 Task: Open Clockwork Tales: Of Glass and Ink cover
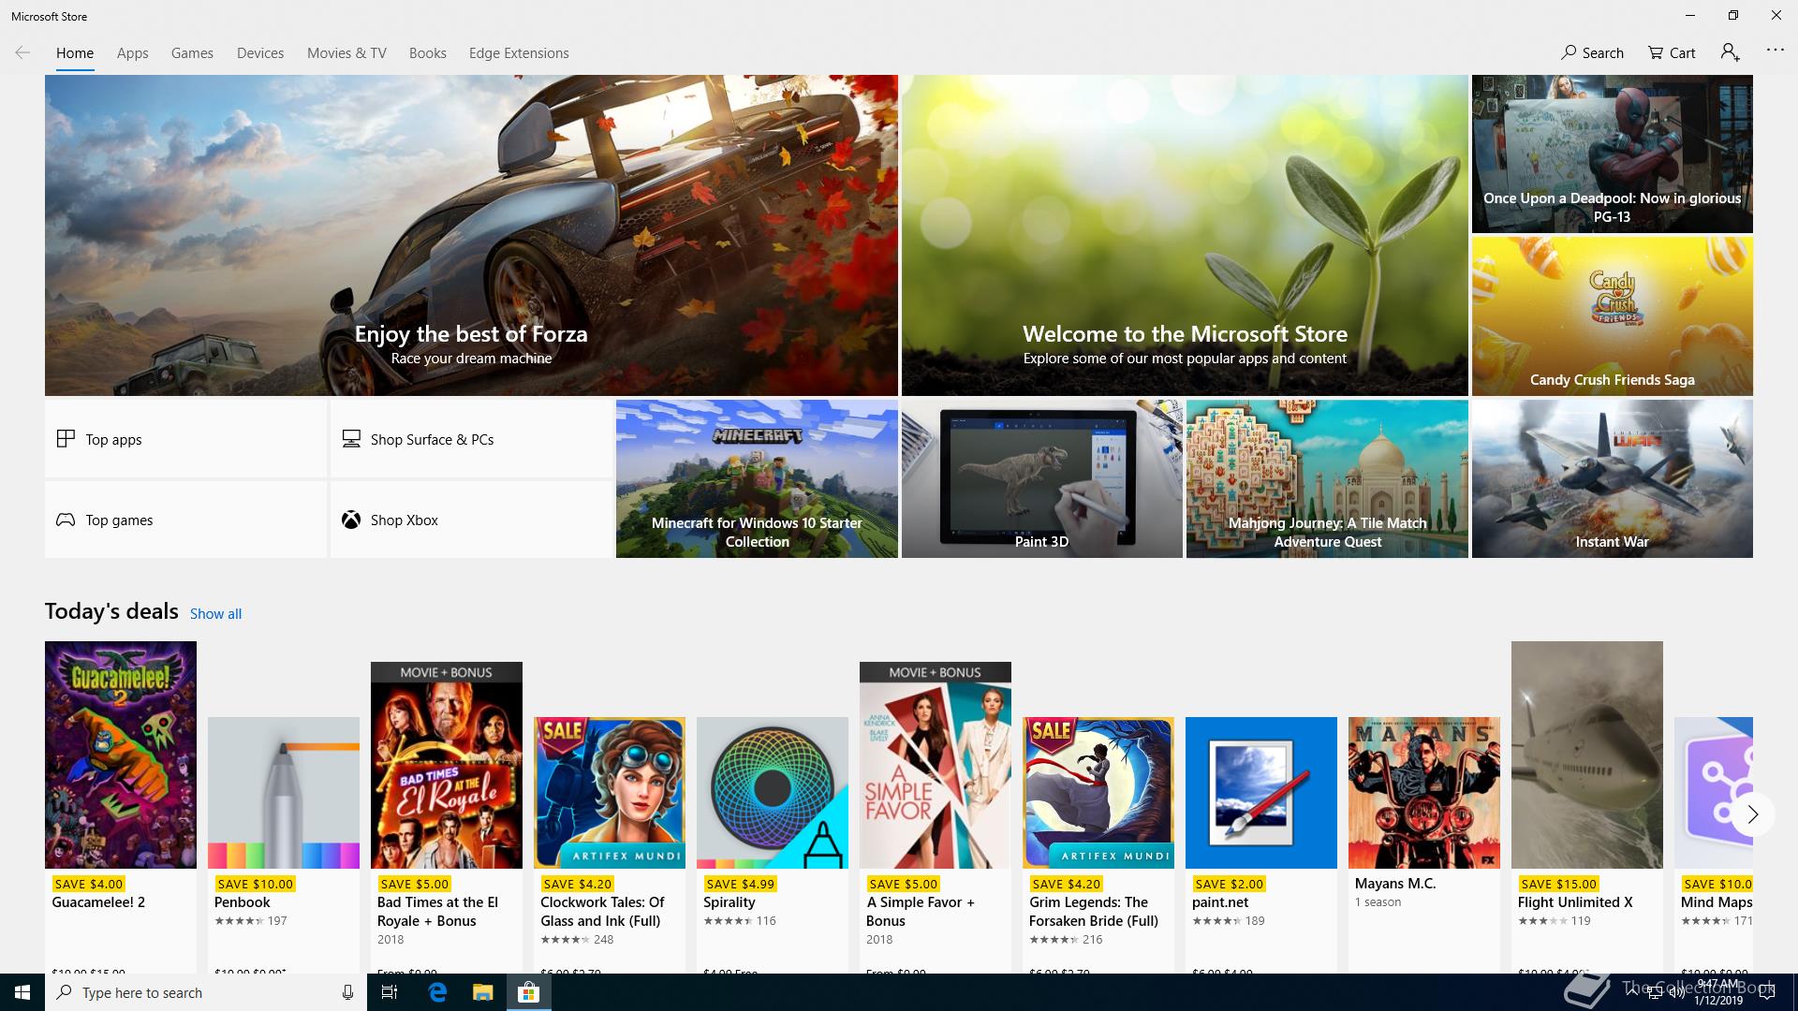tap(610, 793)
